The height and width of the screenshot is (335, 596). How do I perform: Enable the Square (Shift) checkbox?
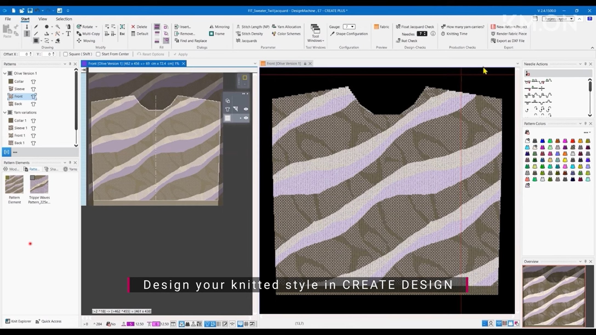(65, 54)
